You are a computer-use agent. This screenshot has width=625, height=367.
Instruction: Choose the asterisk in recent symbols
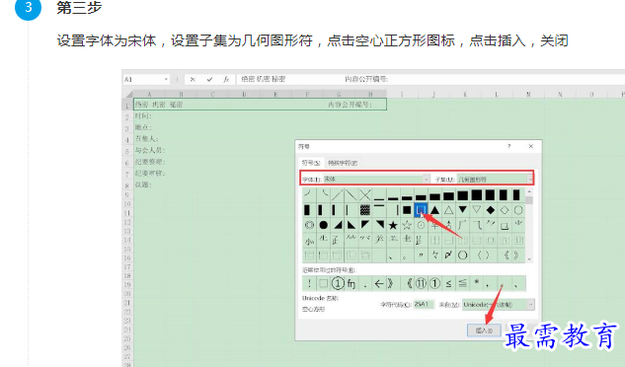click(476, 282)
